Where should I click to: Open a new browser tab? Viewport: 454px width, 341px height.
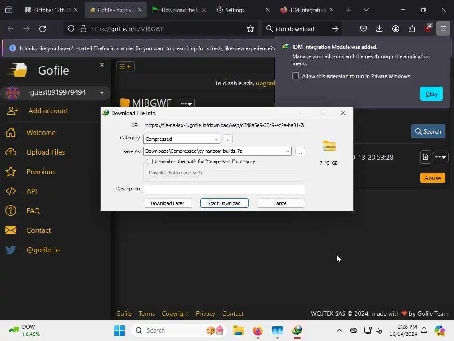[x=348, y=10]
